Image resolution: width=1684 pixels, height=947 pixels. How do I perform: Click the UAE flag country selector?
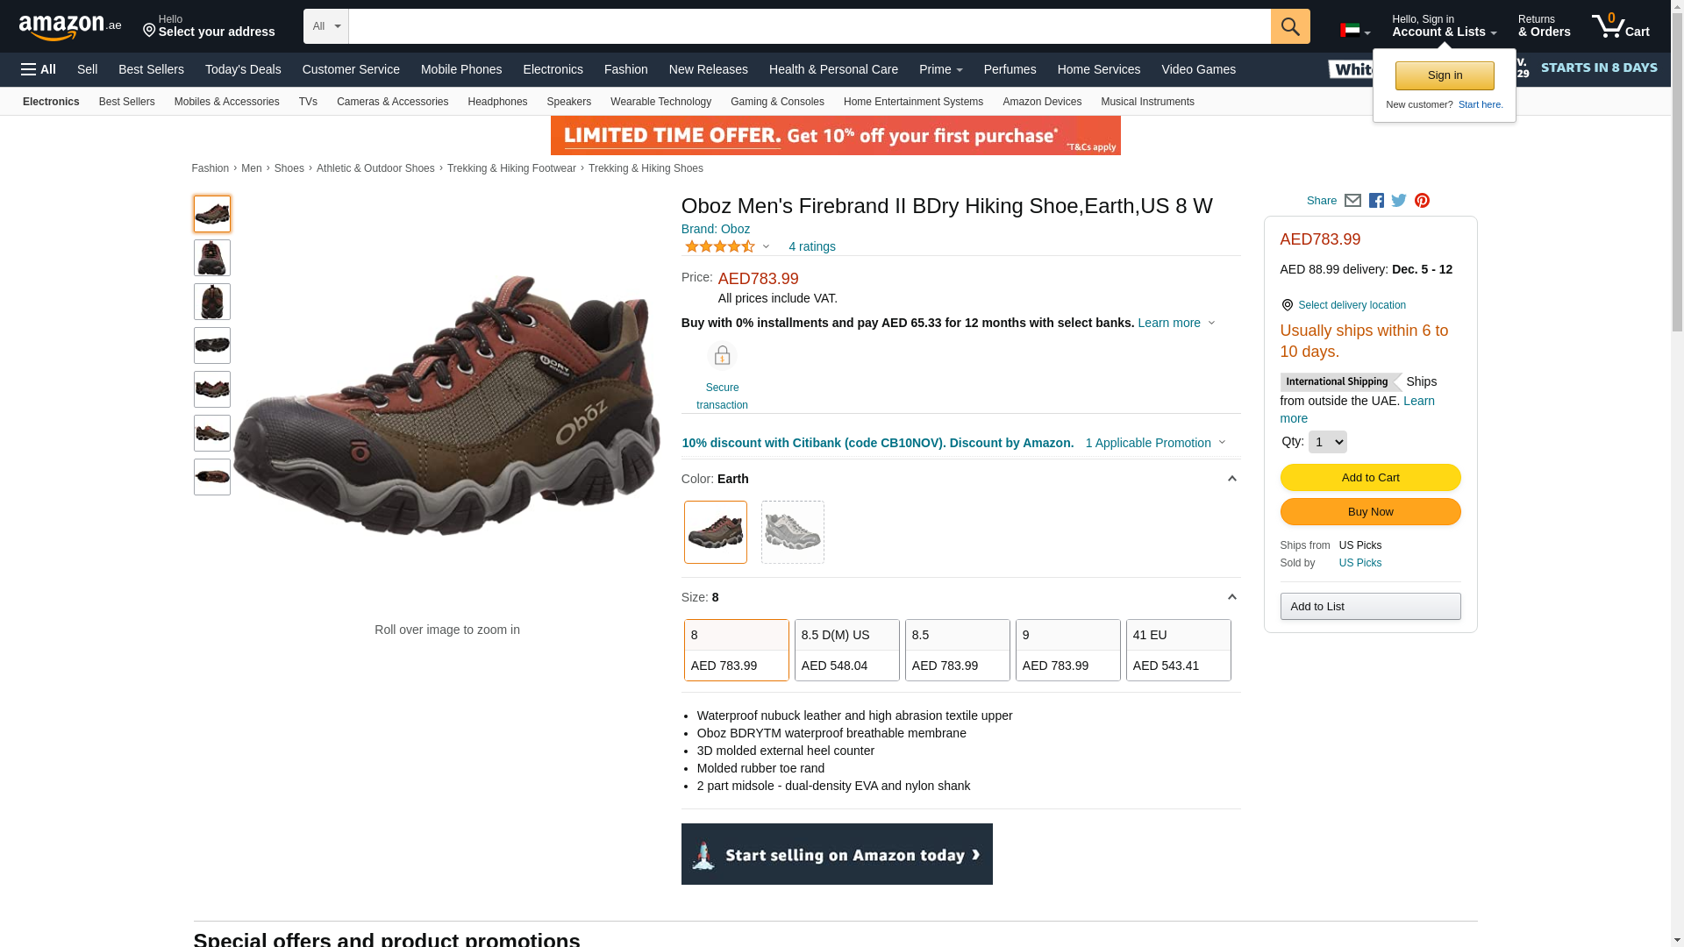(x=1355, y=31)
